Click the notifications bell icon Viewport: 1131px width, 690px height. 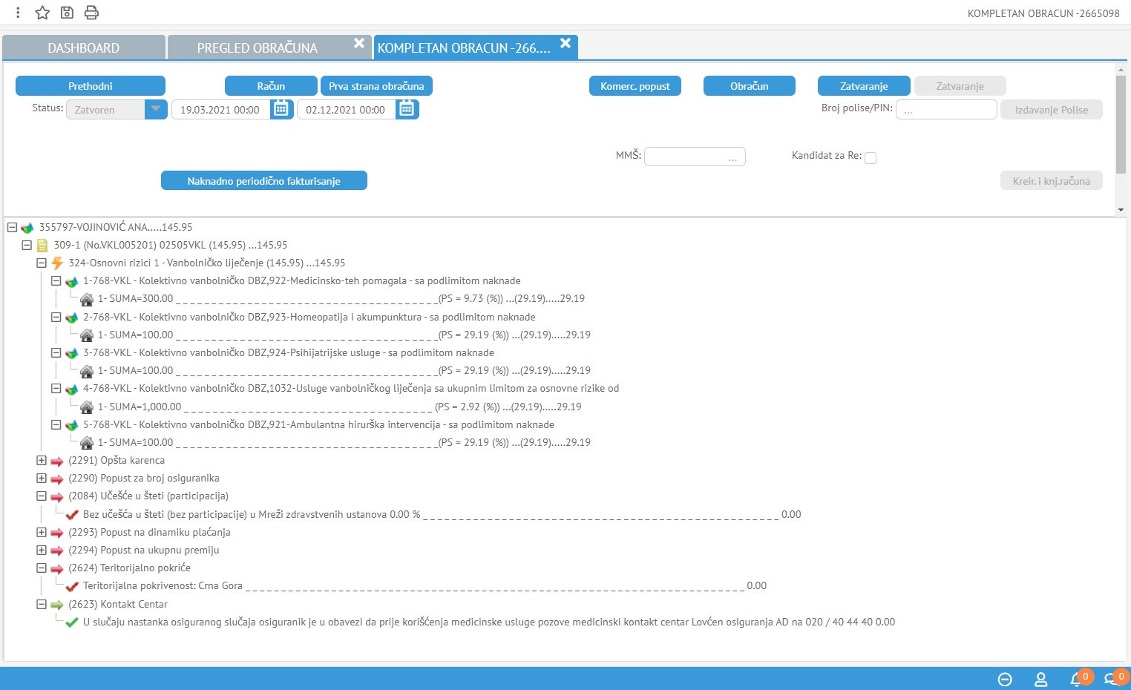[1075, 679]
